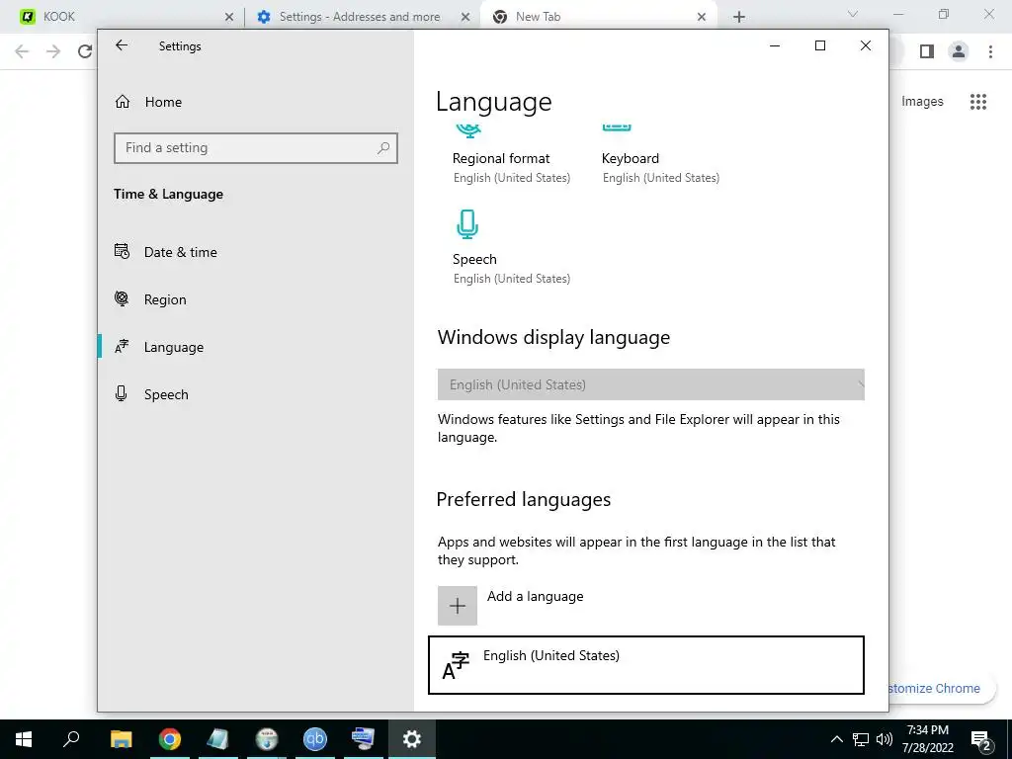Open a new Chrome tab
The width and height of the screenshot is (1012, 759).
coord(739,18)
